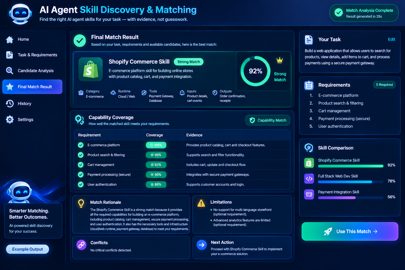
Task: Click the Payment Integration card icon
Action: click(309, 195)
